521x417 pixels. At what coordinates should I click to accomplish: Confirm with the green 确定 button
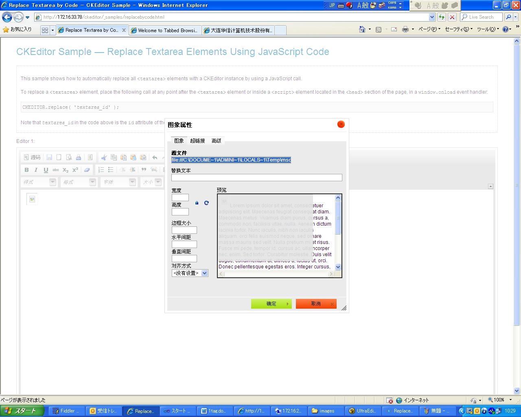click(x=271, y=304)
